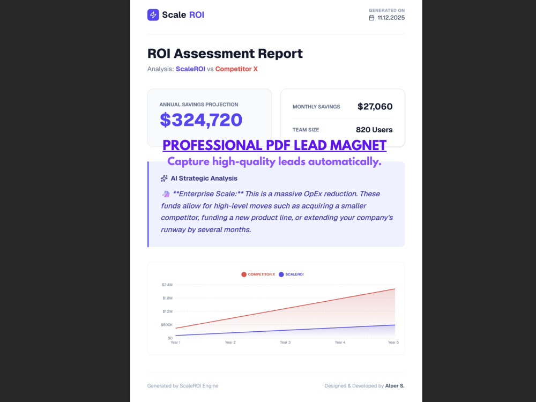Click the Year 1 axis label
The height and width of the screenshot is (402, 536).
coord(175,343)
